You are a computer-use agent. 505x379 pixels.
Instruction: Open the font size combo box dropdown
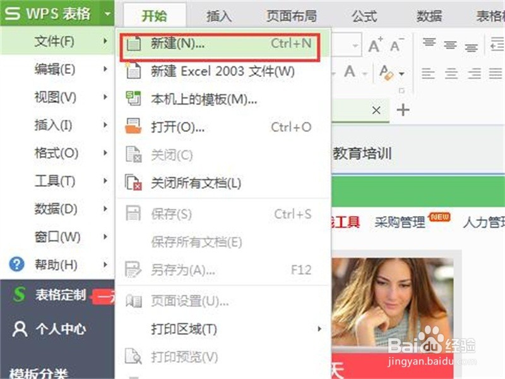tap(355, 45)
